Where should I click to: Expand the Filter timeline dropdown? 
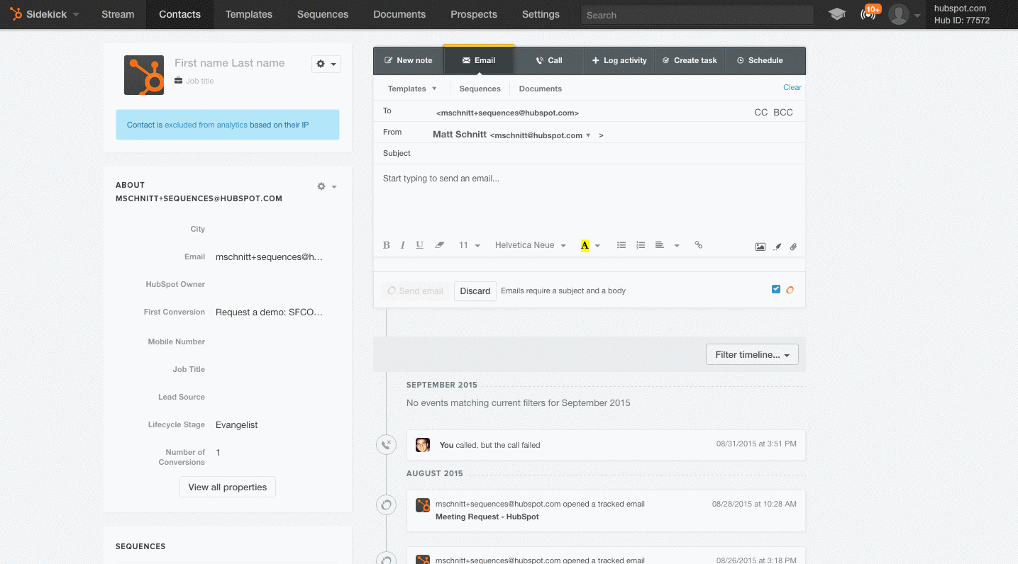point(752,354)
